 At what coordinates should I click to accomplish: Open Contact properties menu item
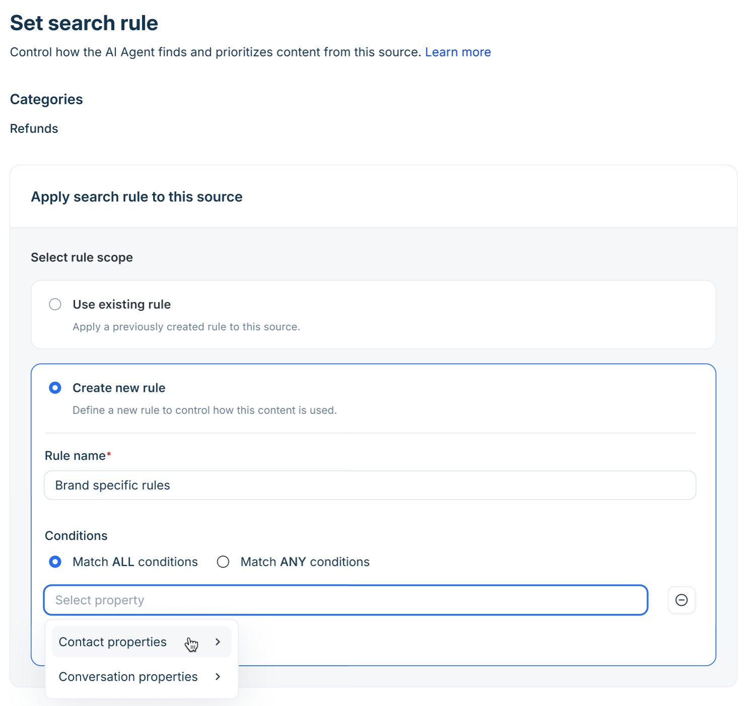click(x=141, y=642)
